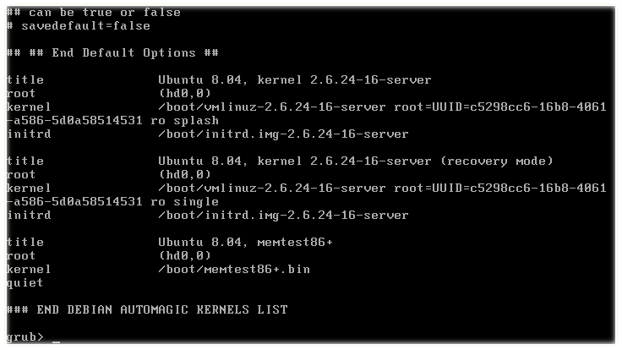Place cursor at blinking underscore after grub>
Screen dimensions: 622x350
[57, 339]
